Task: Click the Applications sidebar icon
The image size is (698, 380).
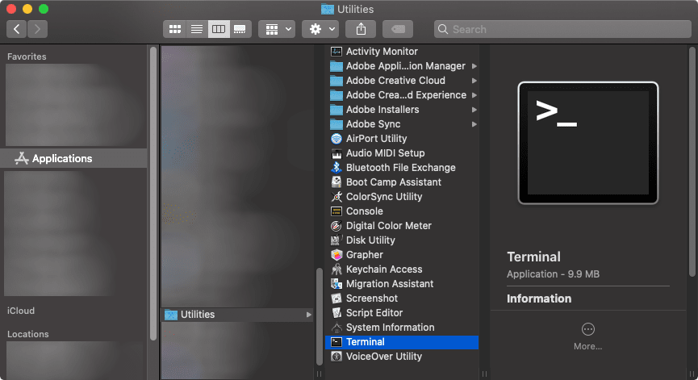Action: coord(21,158)
